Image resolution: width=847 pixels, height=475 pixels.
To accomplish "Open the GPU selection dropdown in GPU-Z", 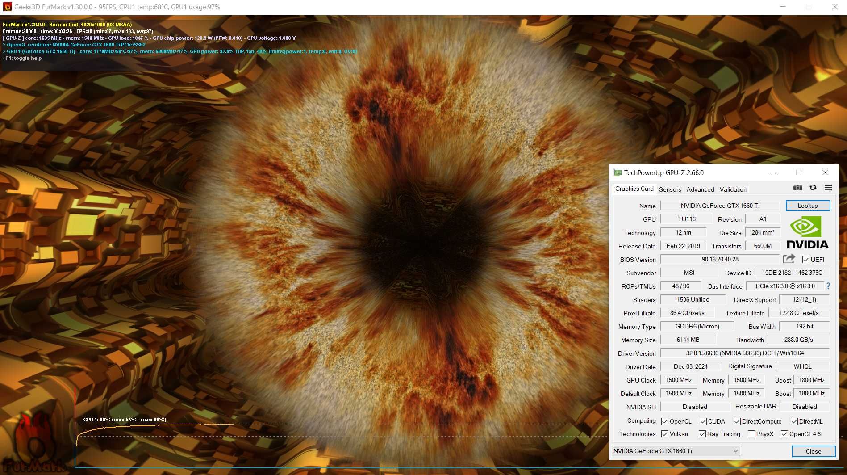I will [676, 451].
